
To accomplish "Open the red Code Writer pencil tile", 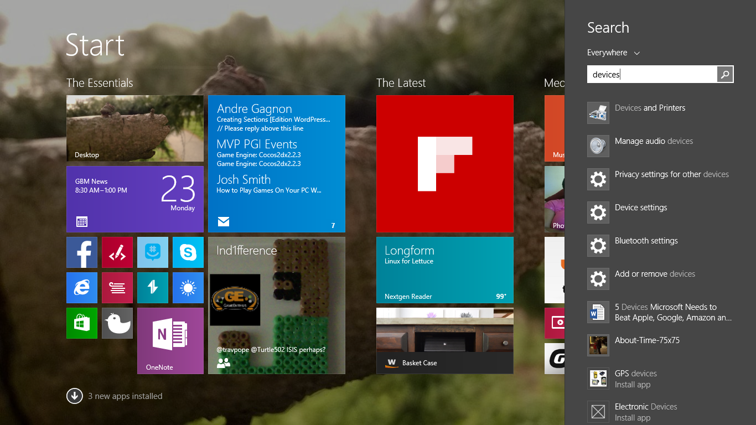I will coord(117,252).
